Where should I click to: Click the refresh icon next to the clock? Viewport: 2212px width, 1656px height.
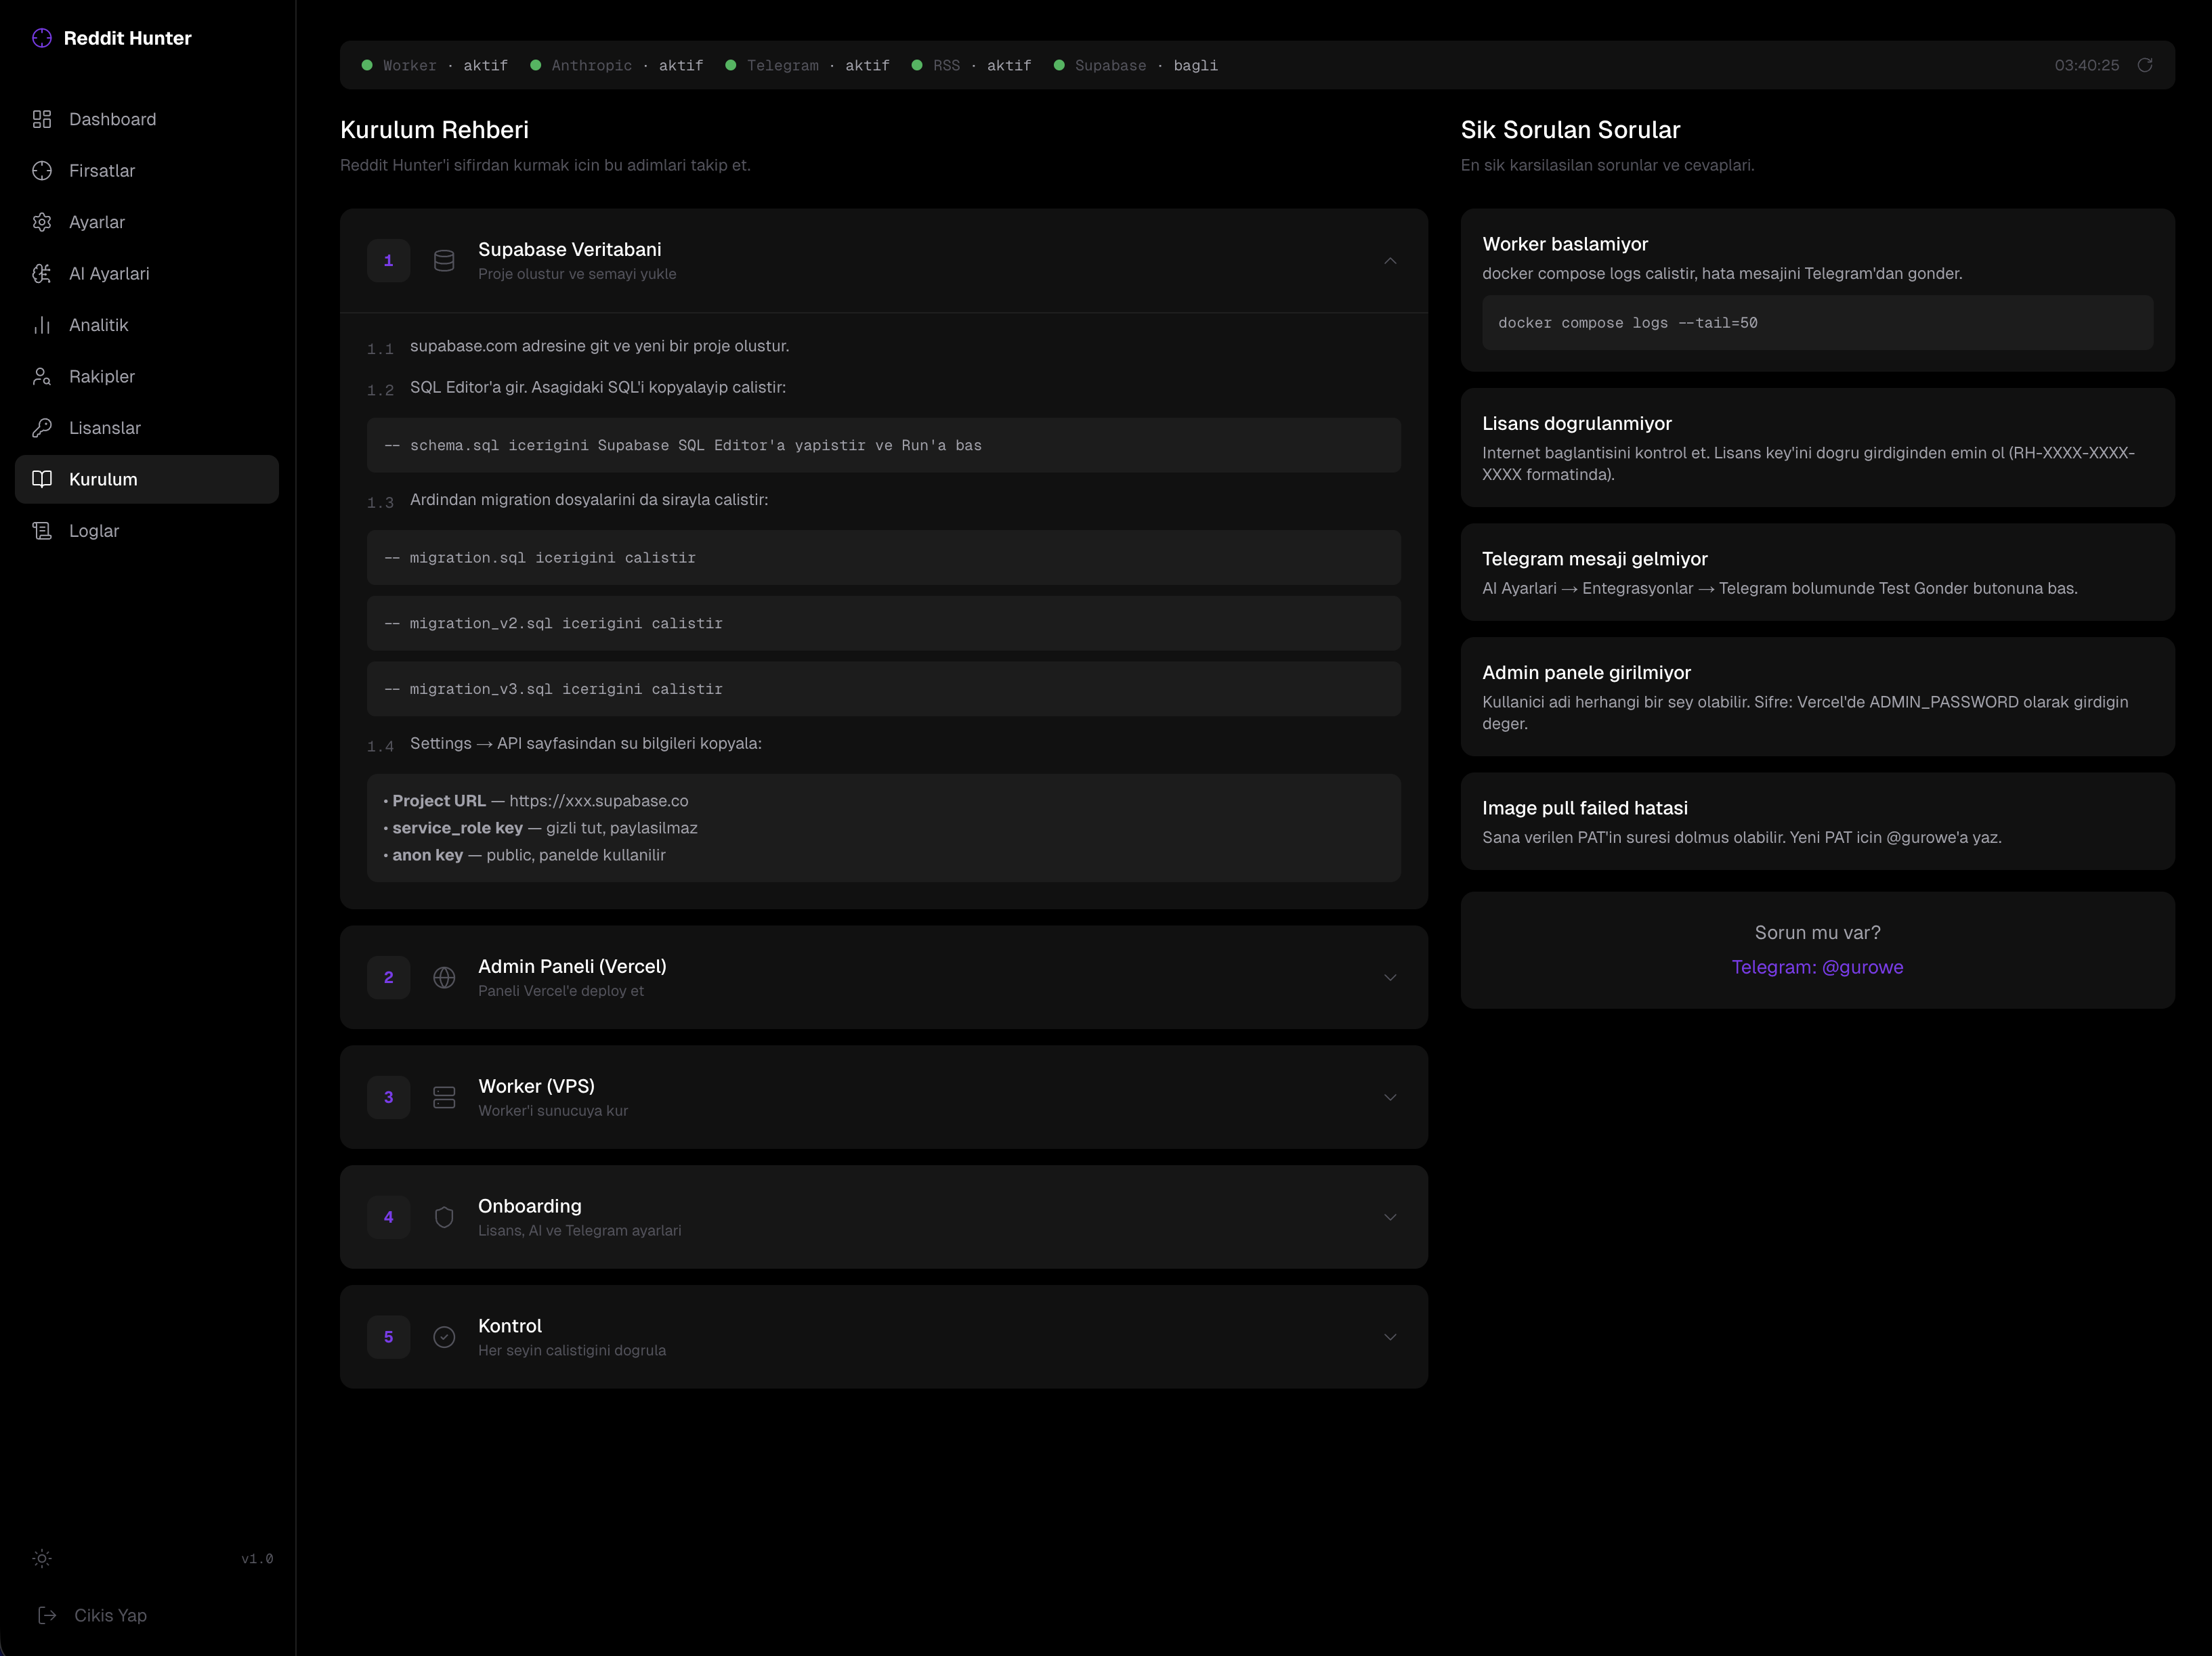point(2144,65)
